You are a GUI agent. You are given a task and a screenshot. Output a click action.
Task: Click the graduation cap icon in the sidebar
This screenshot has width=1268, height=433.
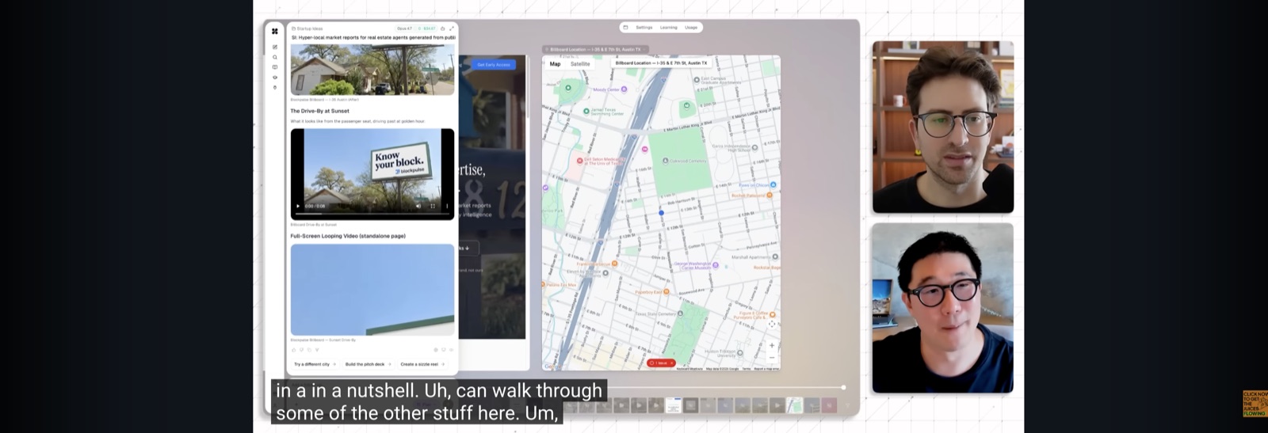coord(275,78)
